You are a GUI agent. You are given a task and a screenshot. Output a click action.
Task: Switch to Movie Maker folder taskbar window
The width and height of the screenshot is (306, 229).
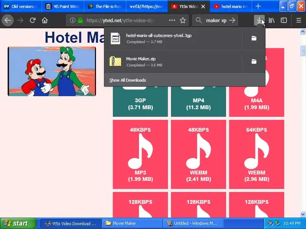132,223
